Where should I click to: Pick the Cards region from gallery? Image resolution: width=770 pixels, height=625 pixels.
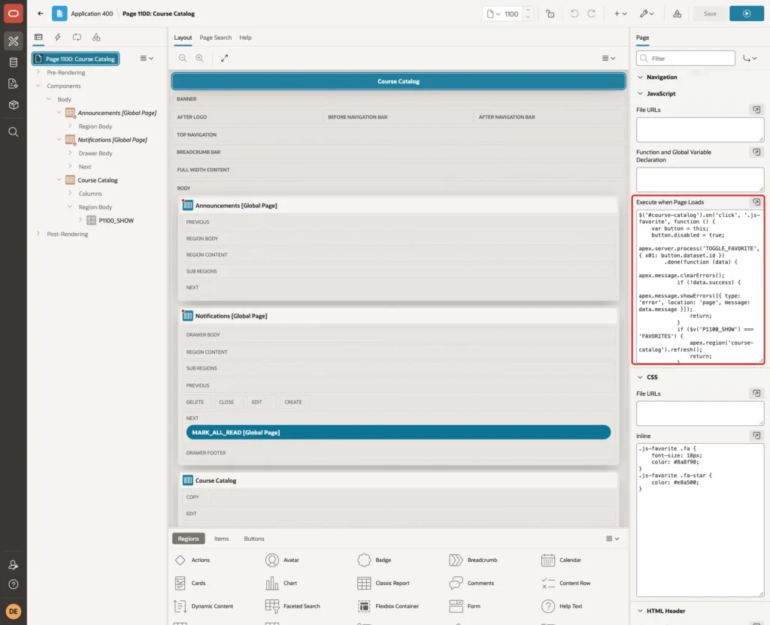pos(190,583)
